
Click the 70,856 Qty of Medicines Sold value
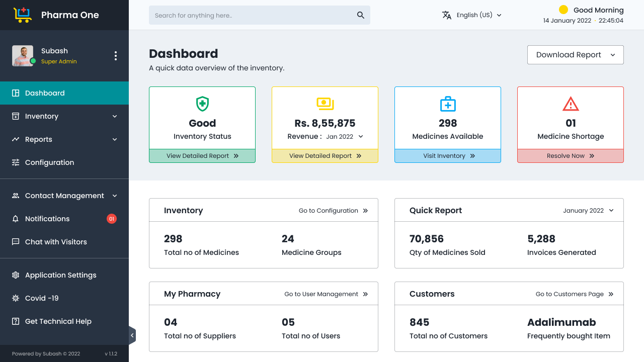(x=427, y=239)
